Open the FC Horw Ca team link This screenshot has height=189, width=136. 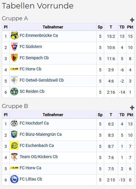point(30,168)
